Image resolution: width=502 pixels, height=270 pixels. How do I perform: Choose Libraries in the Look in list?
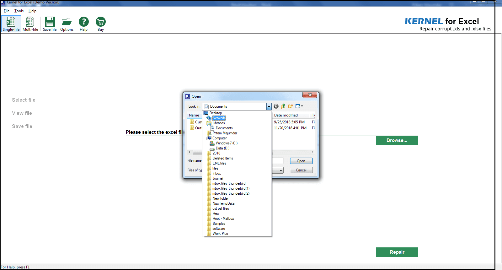[x=219, y=123]
